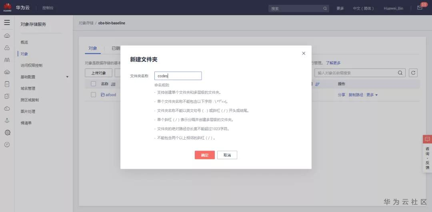Open the fourth sidebar cloud icon
The width and height of the screenshot is (432, 212).
pos(7,72)
